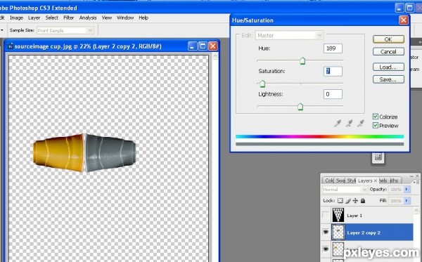
Task: Hide the layer below Layer 2 copy 2
Action: [326, 249]
